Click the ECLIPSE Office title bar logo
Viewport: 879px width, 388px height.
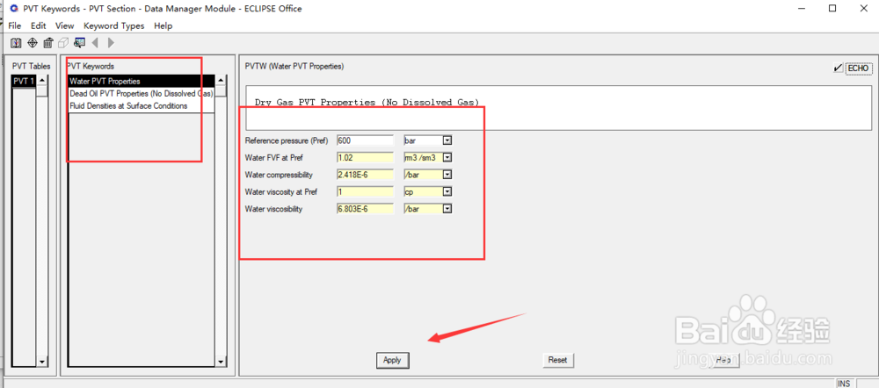tap(13, 9)
